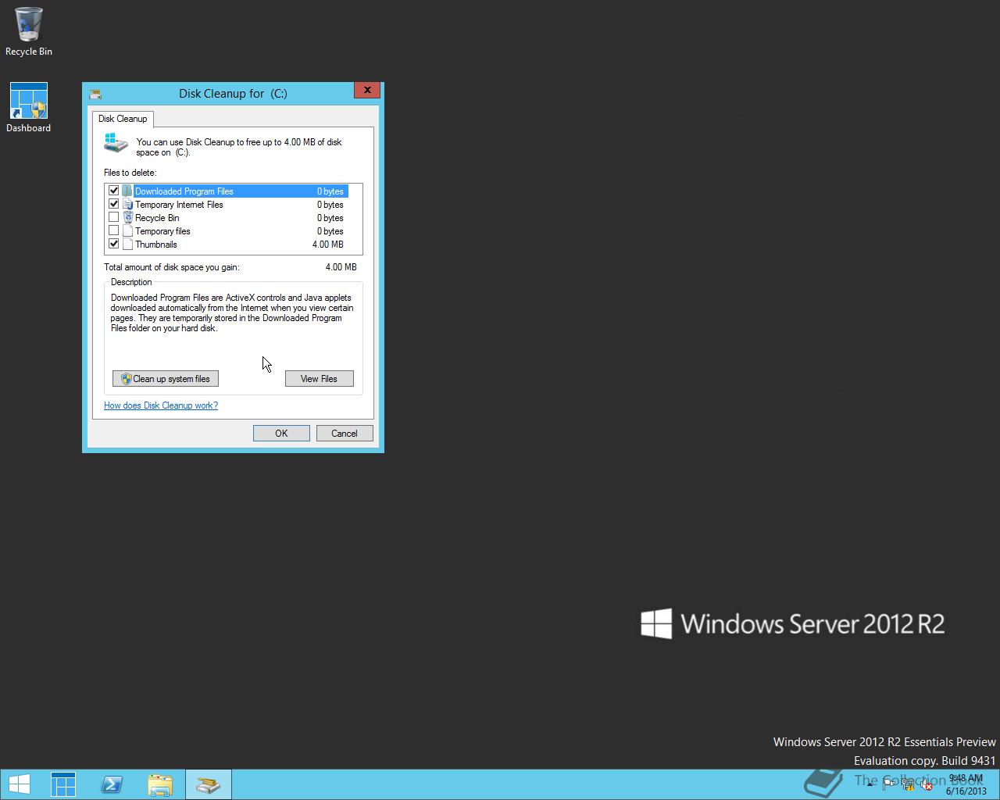The width and height of the screenshot is (1000, 800).
Task: Open the taskbar clock showing 9:48 AM
Action: (x=966, y=785)
